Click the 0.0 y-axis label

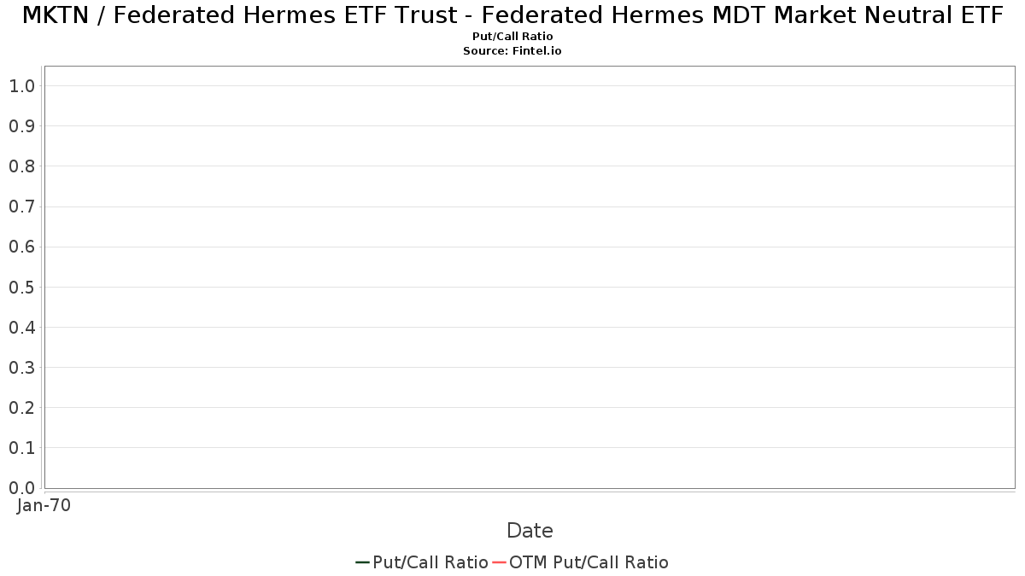pyautogui.click(x=22, y=488)
